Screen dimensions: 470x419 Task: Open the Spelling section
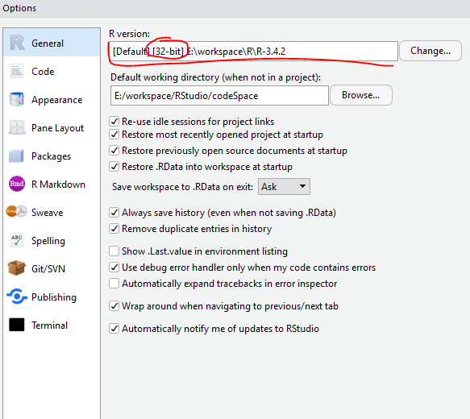click(52, 240)
